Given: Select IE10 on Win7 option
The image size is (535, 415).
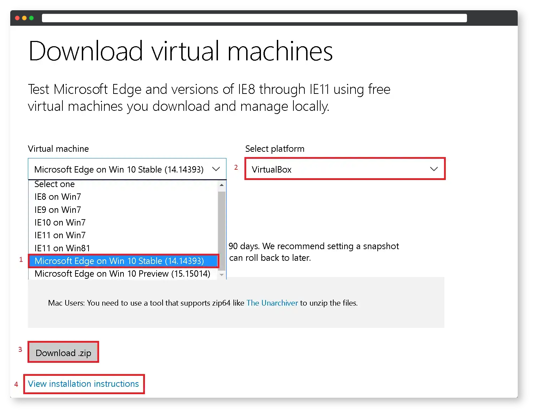Looking at the screenshot, I should pyautogui.click(x=123, y=222).
